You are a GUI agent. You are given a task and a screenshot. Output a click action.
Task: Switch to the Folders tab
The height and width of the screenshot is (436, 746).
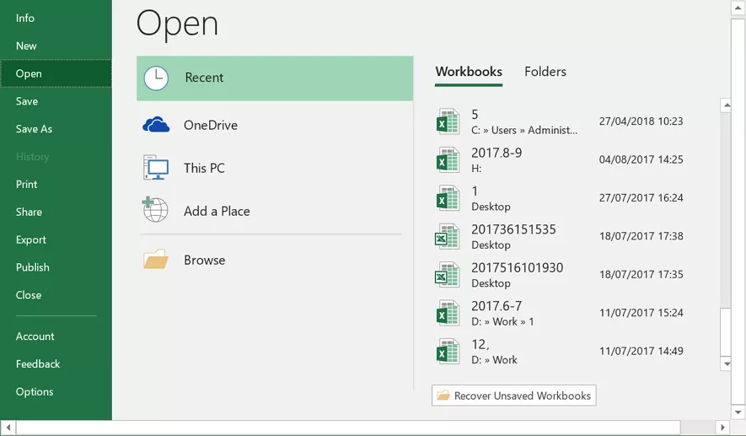tap(545, 72)
